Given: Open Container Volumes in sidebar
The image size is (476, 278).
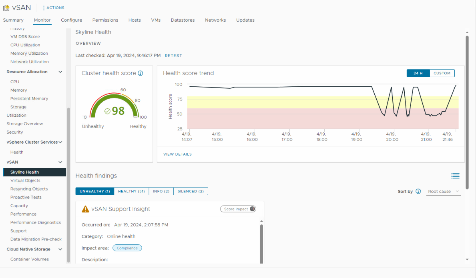Looking at the screenshot, I should pyautogui.click(x=30, y=259).
